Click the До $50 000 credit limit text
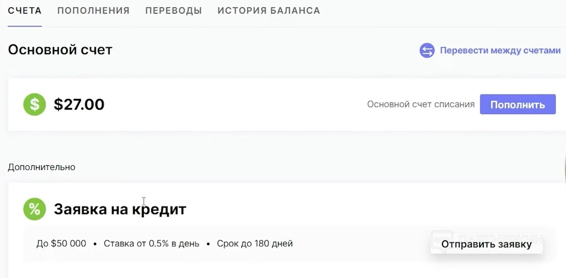 click(61, 243)
